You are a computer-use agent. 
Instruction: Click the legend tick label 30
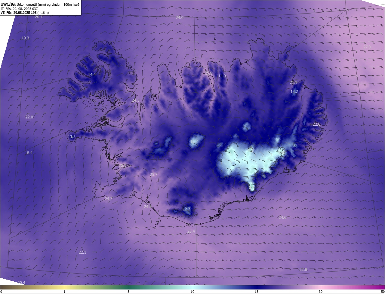(321, 292)
